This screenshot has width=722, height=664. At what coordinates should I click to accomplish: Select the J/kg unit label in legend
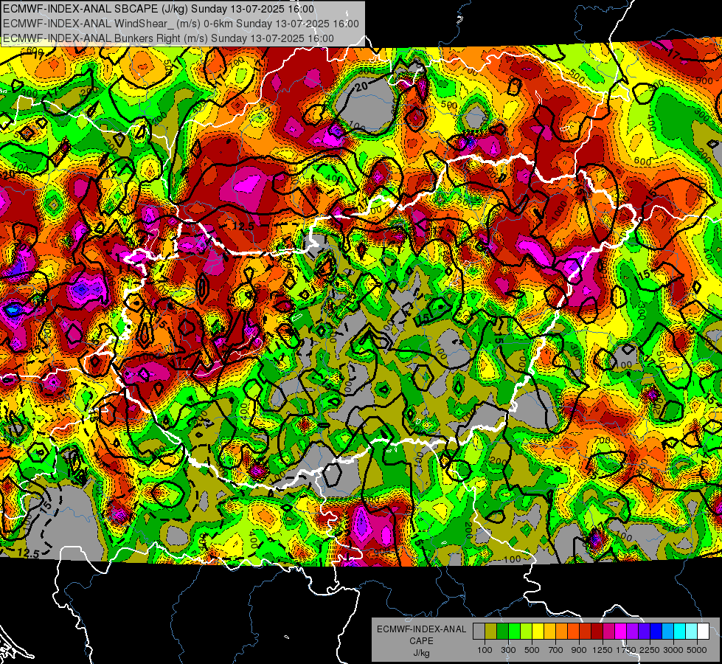[421, 653]
